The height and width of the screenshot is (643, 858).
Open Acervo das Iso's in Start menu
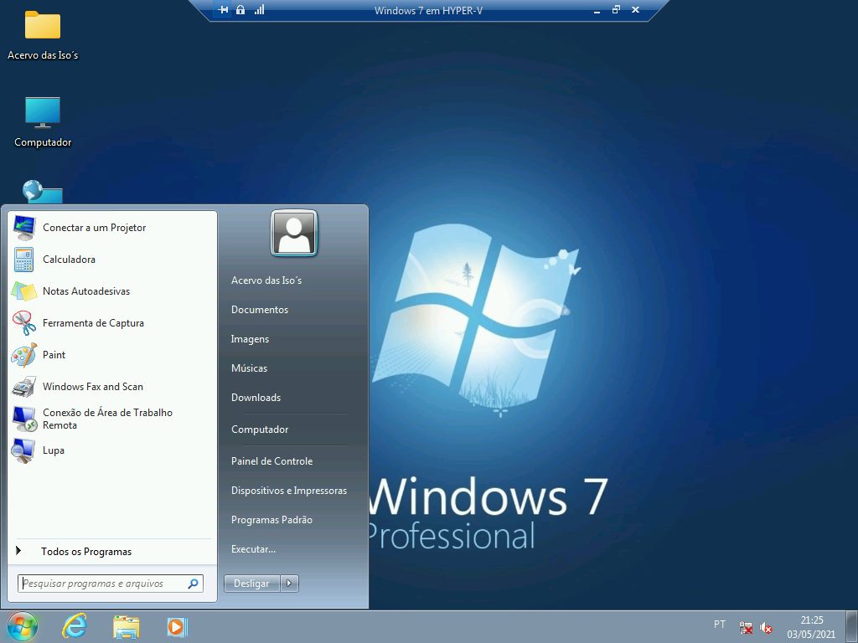[x=266, y=280]
